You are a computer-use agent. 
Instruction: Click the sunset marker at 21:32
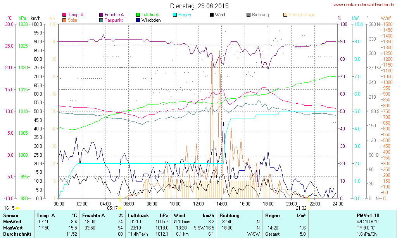[x=309, y=208]
